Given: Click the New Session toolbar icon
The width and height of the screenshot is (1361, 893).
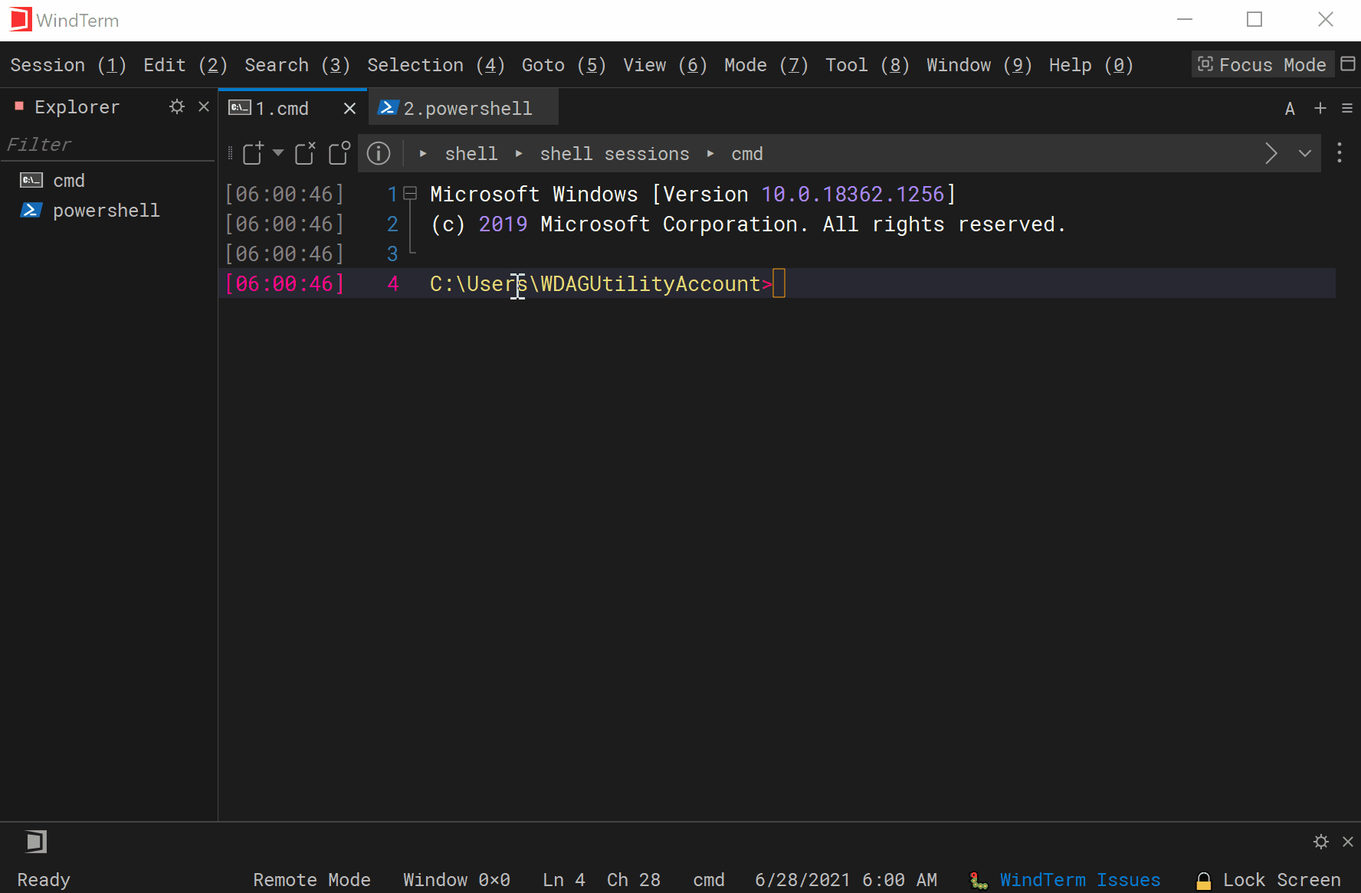Looking at the screenshot, I should tap(253, 153).
